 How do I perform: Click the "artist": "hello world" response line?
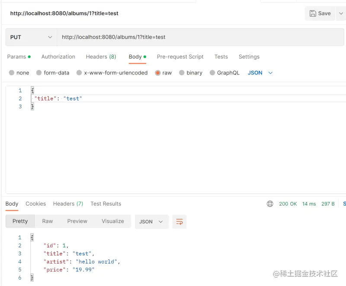pos(82,262)
